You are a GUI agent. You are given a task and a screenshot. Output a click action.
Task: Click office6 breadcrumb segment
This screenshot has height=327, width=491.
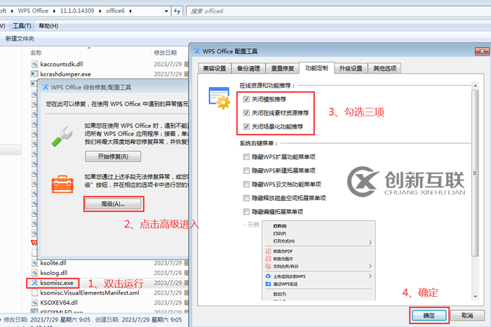click(x=115, y=11)
